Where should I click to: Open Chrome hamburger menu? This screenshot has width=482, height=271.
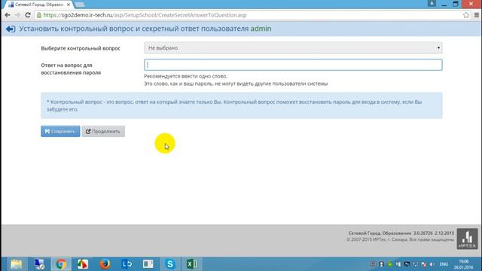click(x=477, y=15)
